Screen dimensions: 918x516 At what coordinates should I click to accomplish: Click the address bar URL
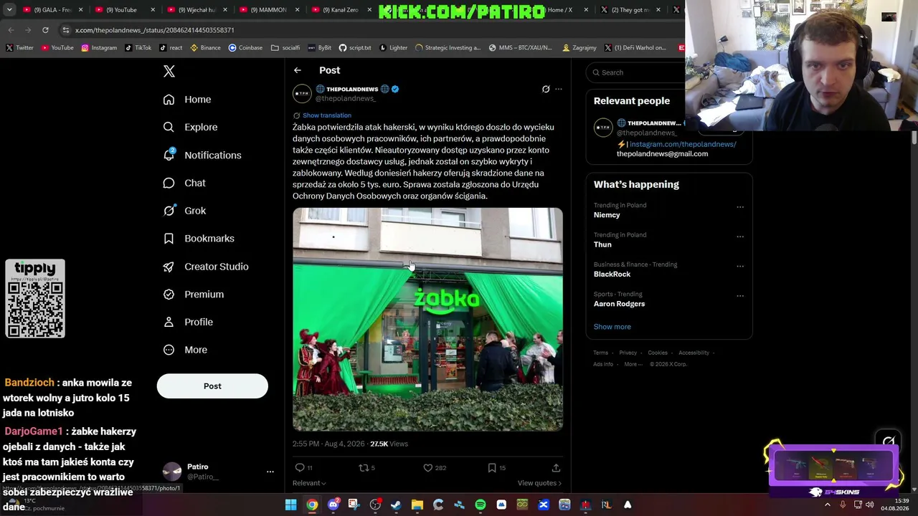[155, 30]
